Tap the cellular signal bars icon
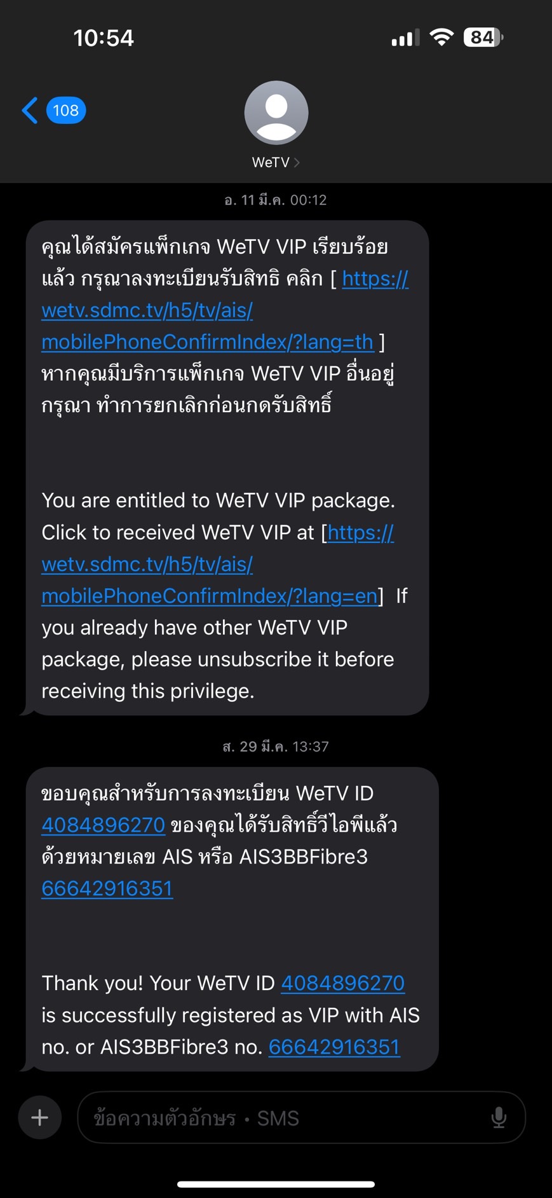The image size is (552, 1198). tap(405, 38)
